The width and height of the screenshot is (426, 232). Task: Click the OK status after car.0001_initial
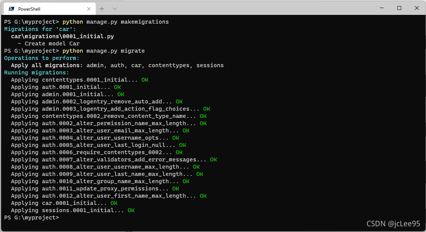tap(114, 203)
